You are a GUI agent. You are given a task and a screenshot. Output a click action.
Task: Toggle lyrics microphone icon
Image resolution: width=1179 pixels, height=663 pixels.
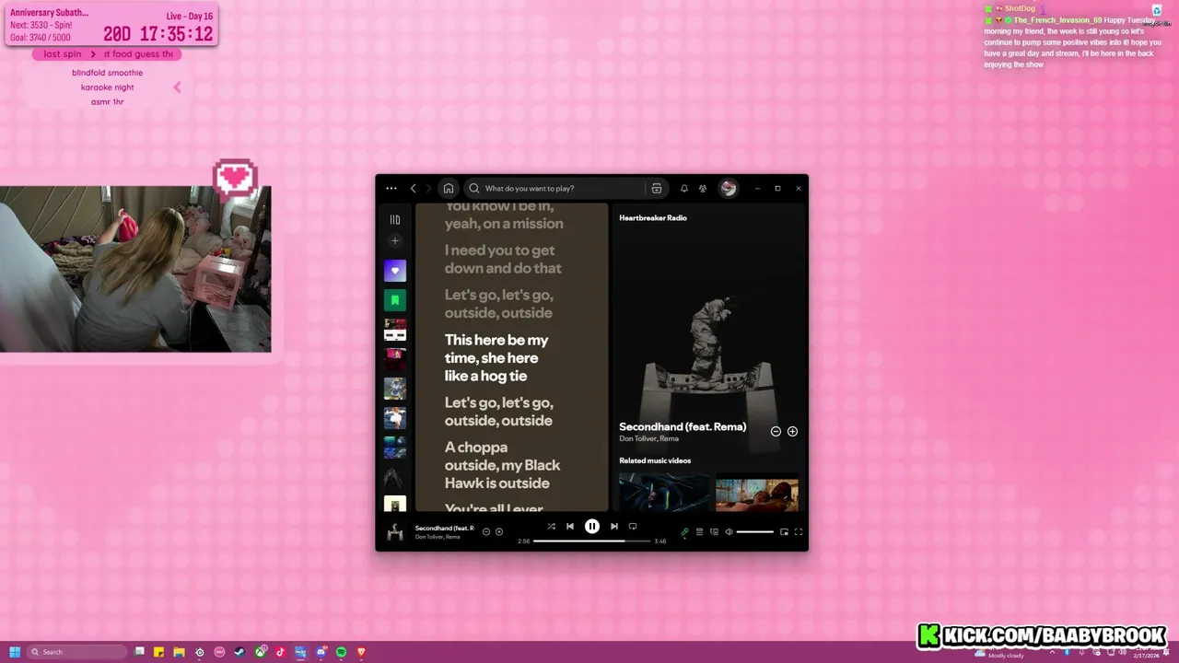point(684,532)
